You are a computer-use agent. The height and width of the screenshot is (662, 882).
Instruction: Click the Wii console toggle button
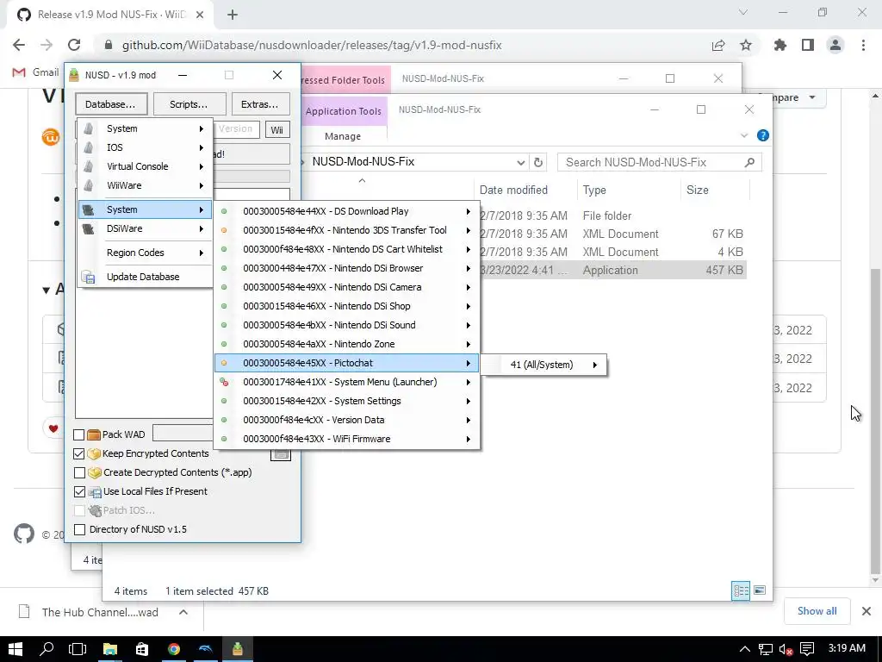pyautogui.click(x=277, y=130)
